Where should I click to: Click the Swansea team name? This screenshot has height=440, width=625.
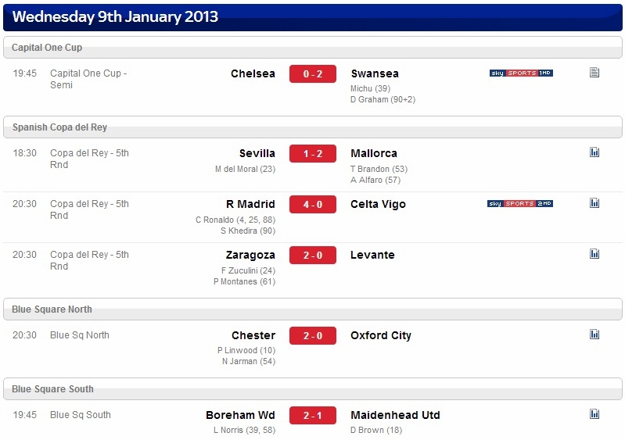[375, 73]
